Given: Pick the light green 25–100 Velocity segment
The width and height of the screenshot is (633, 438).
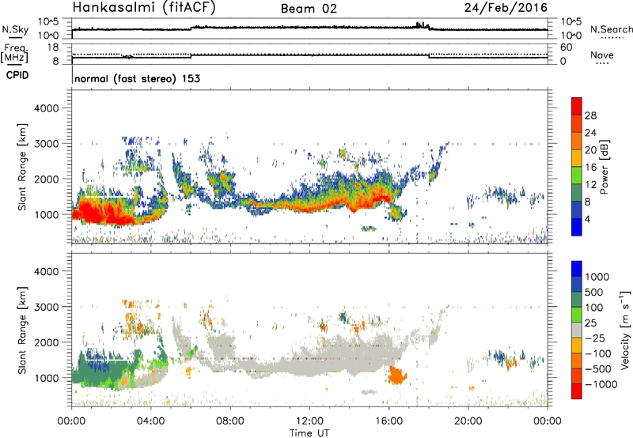Looking at the screenshot, I should (577, 315).
